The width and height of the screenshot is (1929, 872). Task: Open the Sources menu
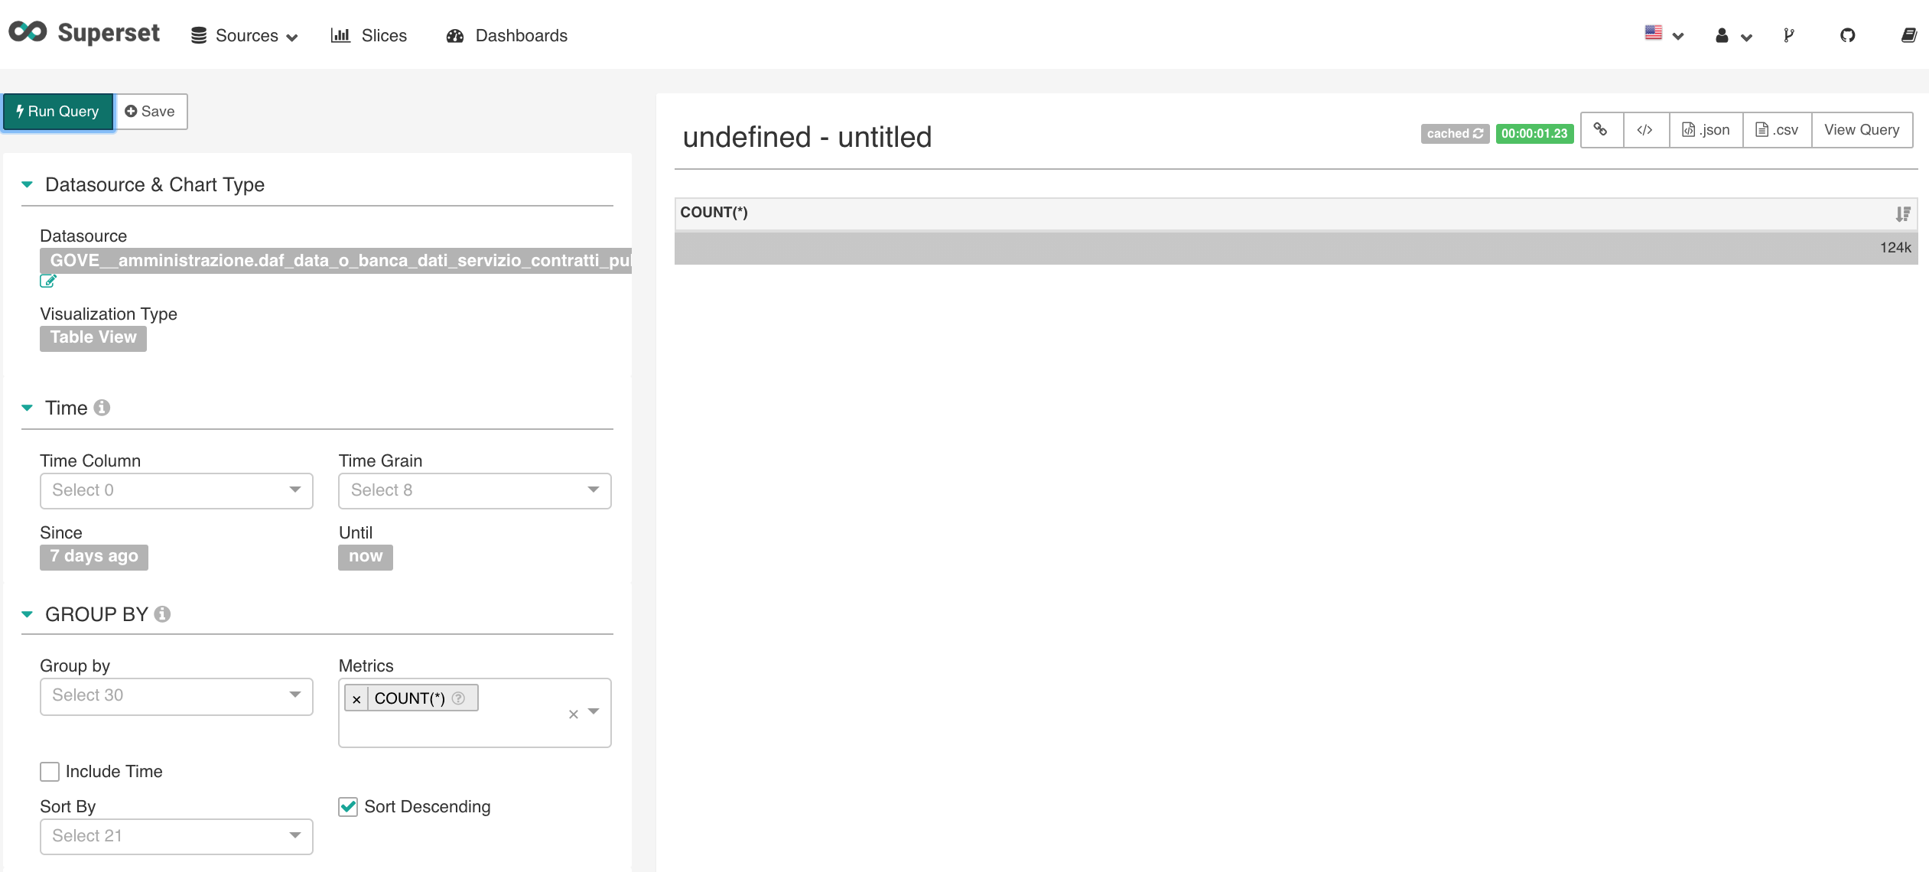pos(244,35)
